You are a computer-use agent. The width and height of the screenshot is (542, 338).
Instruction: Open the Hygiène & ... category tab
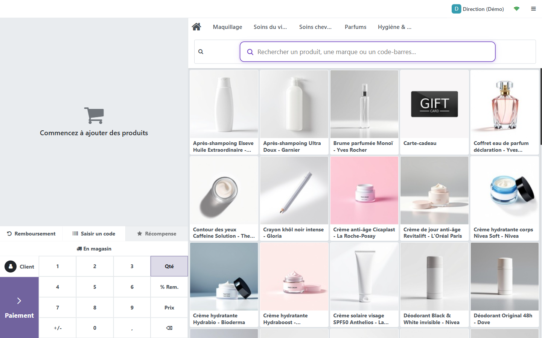[394, 27]
